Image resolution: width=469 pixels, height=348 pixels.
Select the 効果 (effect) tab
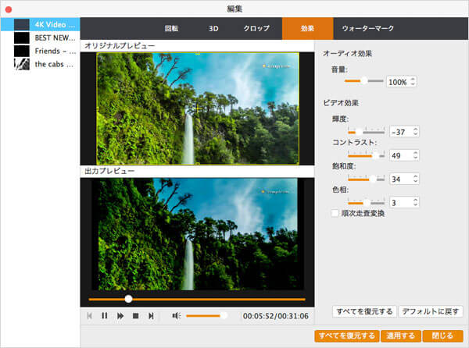pyautogui.click(x=307, y=28)
